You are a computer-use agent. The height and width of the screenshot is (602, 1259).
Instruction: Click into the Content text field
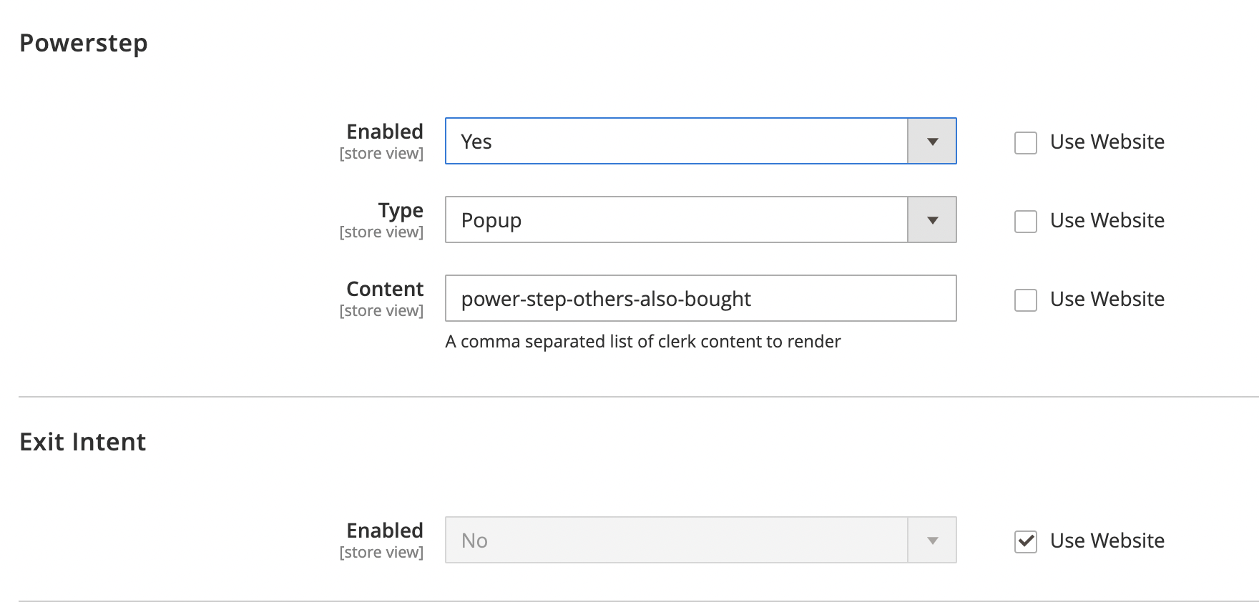[x=700, y=299]
